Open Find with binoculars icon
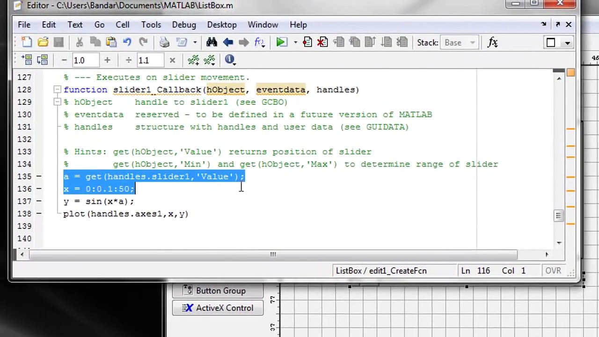This screenshot has height=337, width=599. [212, 43]
